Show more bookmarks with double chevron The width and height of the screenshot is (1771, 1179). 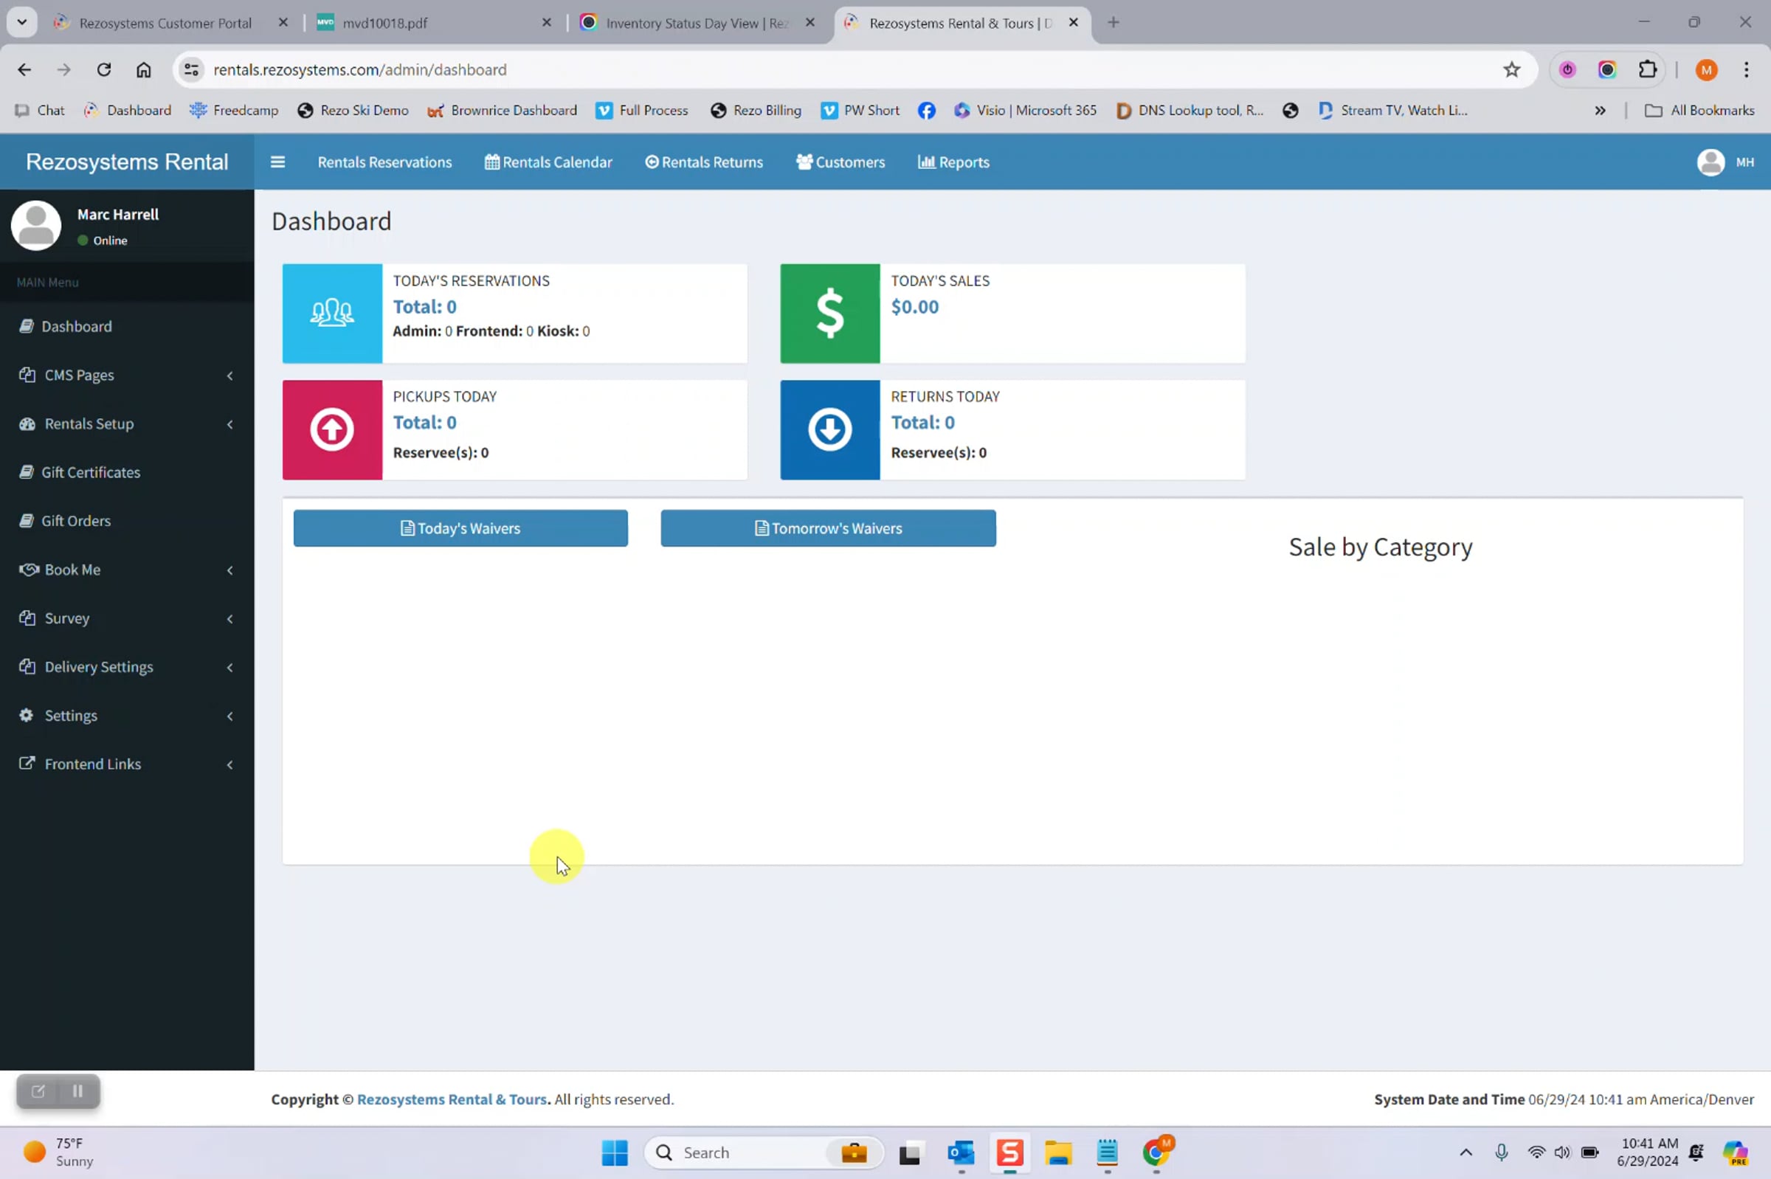[x=1600, y=111]
